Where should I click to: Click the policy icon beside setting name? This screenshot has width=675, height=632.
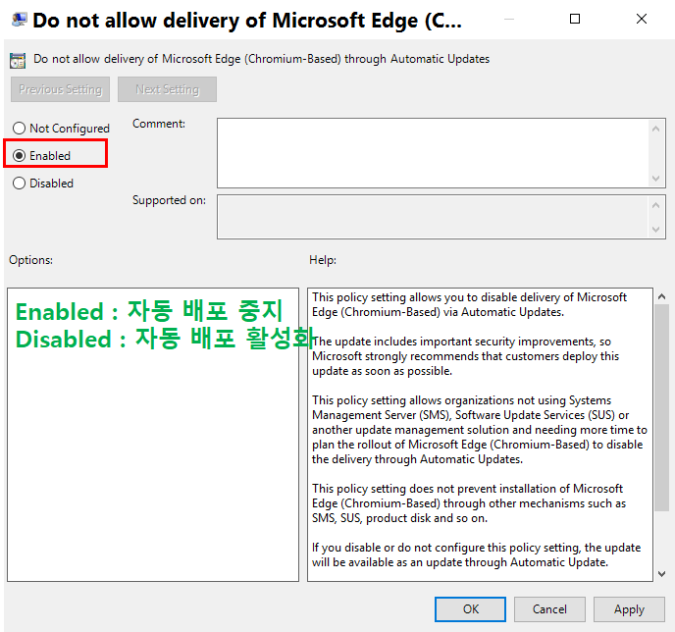18,60
